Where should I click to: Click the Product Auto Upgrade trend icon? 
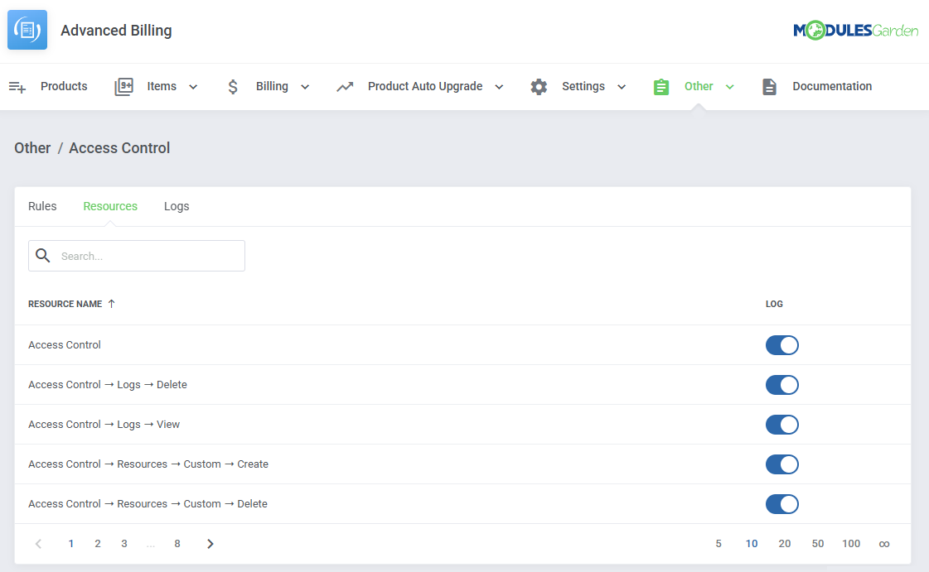pyautogui.click(x=345, y=87)
